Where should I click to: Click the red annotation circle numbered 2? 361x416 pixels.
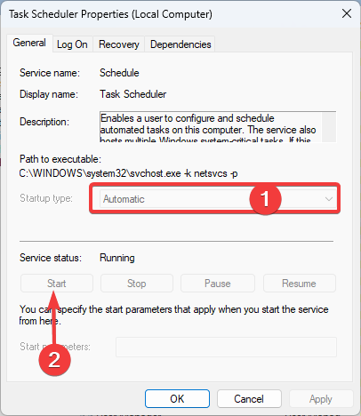coord(54,360)
